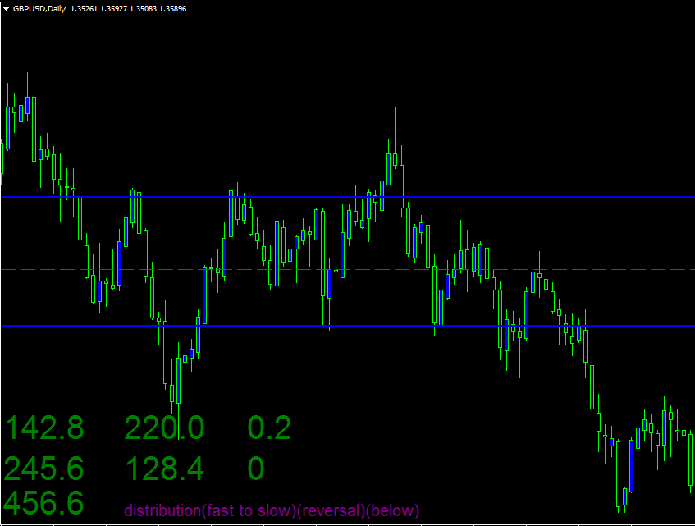Image resolution: width=695 pixels, height=526 pixels.
Task: Select the thin green horizontal line
Action: pos(348,185)
